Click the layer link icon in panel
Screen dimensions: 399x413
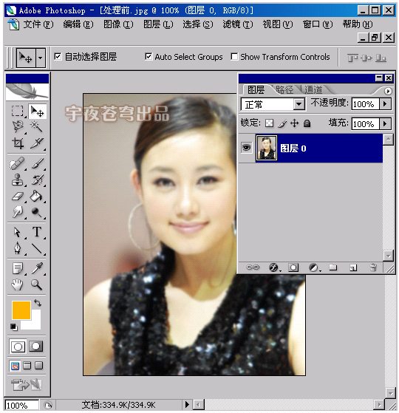(253, 267)
